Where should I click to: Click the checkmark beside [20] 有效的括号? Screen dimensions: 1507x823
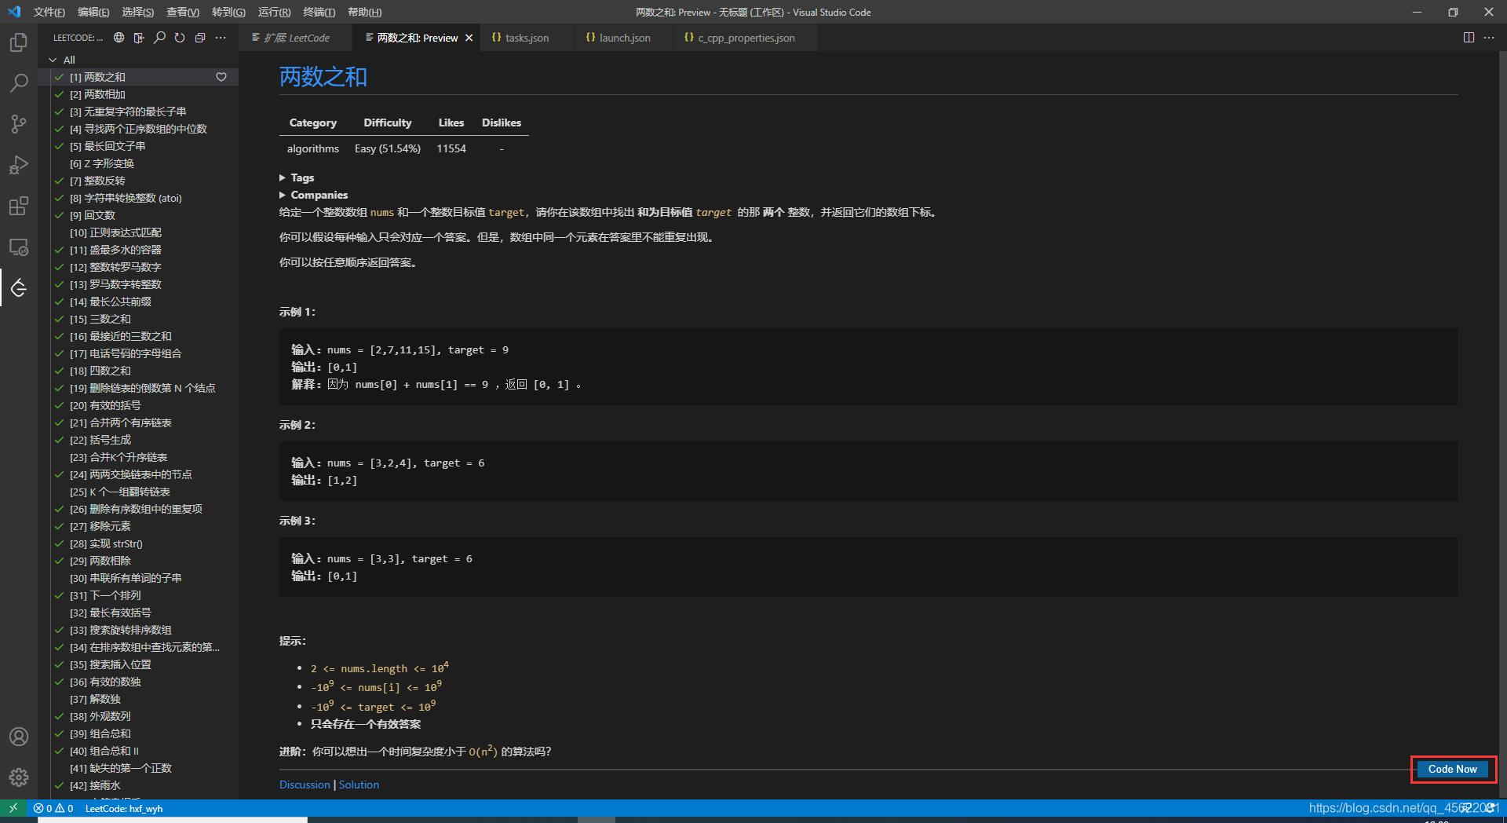pyautogui.click(x=59, y=405)
